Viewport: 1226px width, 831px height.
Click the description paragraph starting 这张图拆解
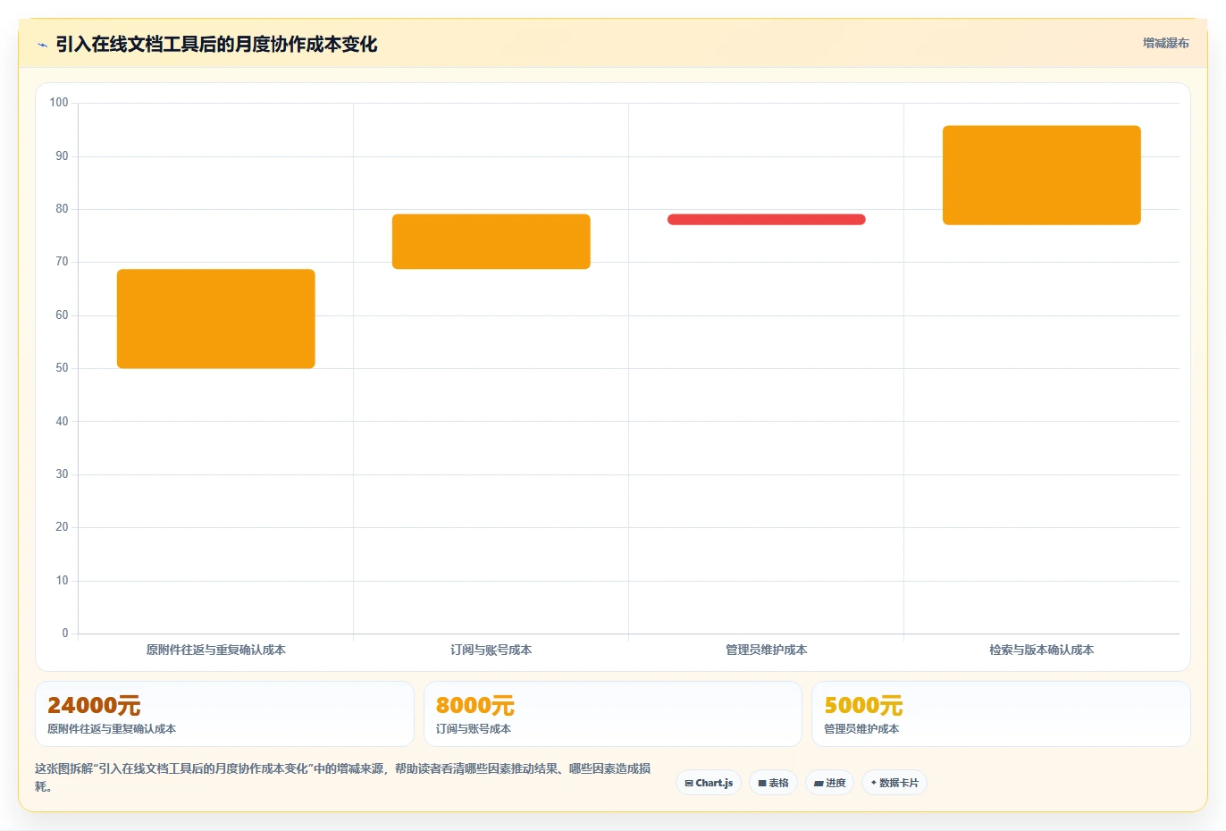[343, 777]
